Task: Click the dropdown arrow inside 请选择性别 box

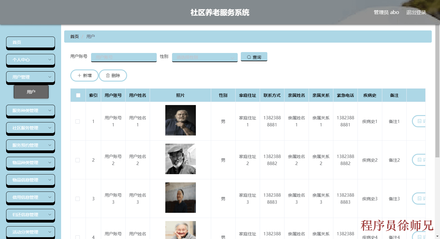Action: (x=233, y=57)
